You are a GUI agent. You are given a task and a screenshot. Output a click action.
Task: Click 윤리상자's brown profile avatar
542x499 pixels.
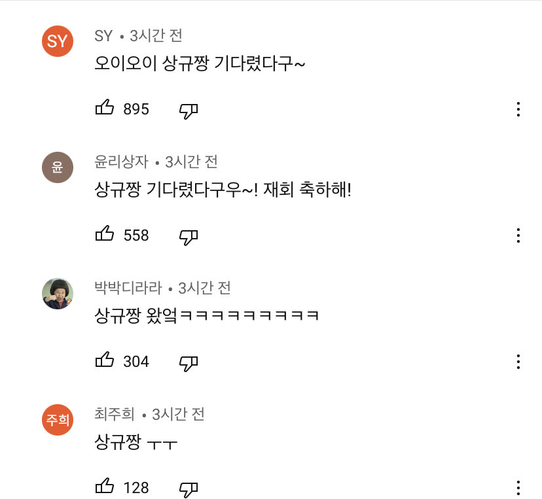[x=58, y=167]
